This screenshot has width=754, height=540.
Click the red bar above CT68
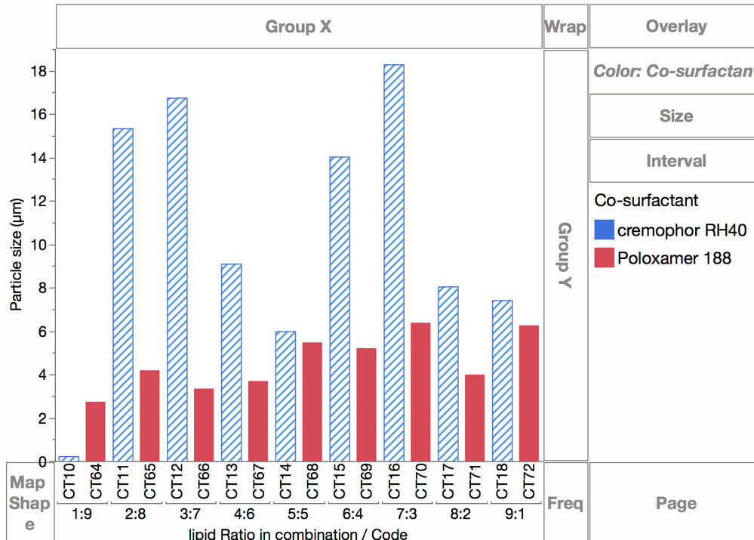coord(312,402)
